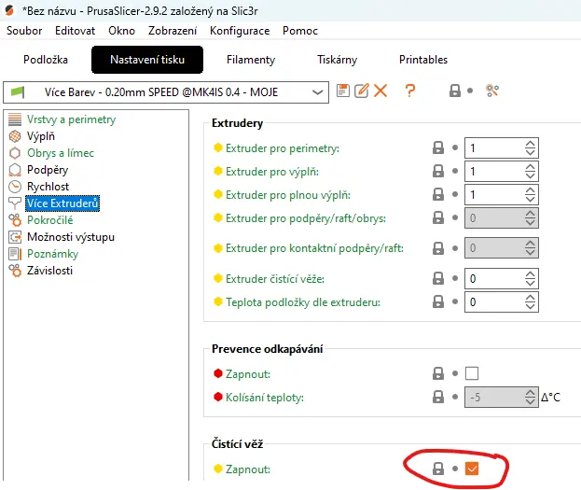Select Výplň icon in settings list
The width and height of the screenshot is (581, 490).
pyautogui.click(x=15, y=136)
